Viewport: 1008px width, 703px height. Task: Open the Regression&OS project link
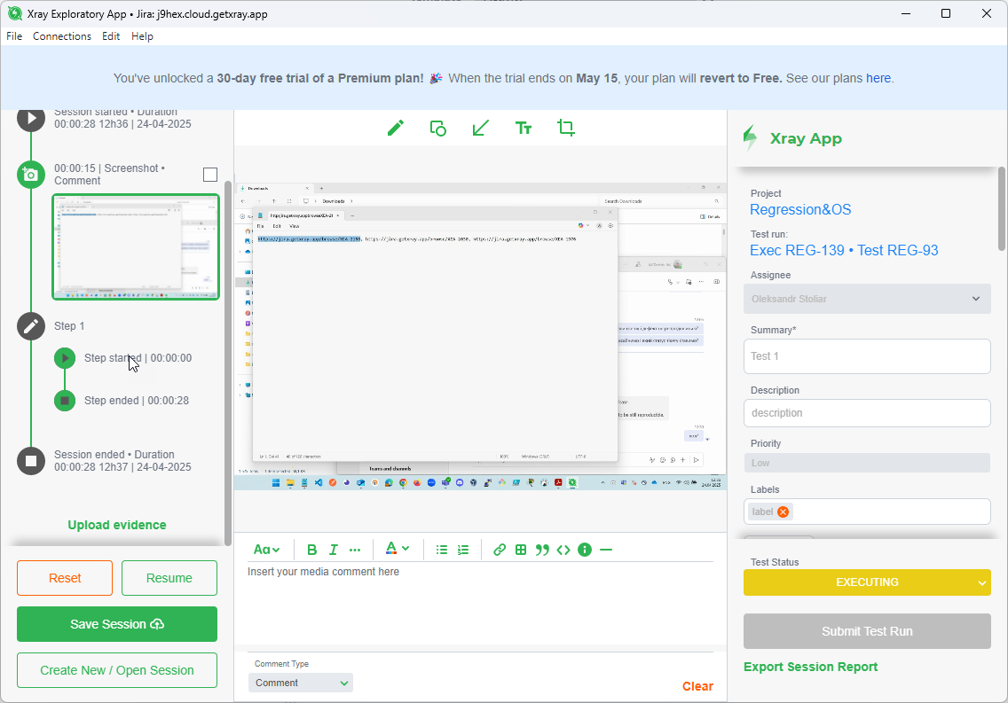point(800,209)
